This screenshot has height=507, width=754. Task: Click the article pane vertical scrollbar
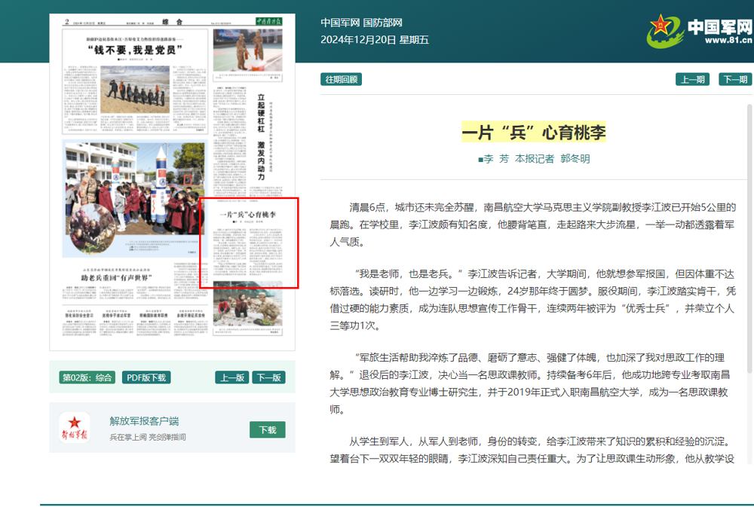pyautogui.click(x=748, y=226)
